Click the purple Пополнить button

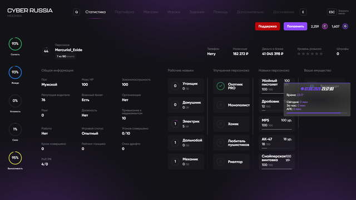295,26
